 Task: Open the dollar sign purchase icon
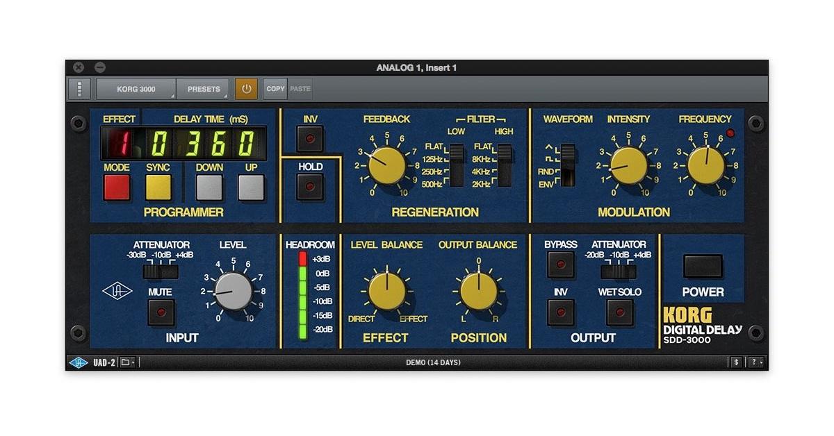click(736, 362)
